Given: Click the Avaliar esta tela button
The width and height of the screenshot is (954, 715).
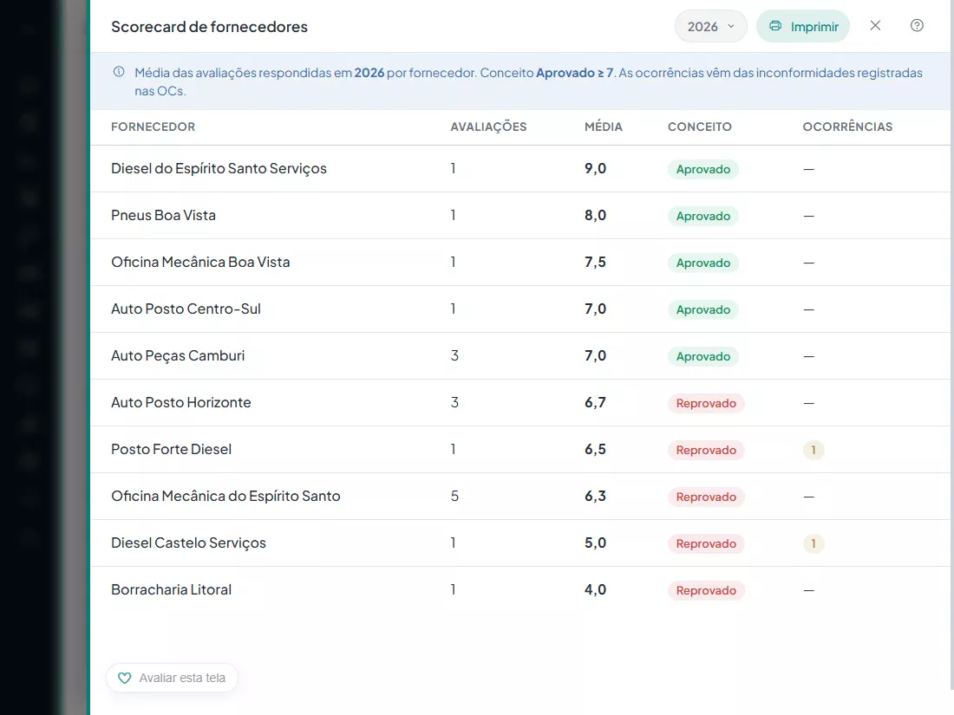Looking at the screenshot, I should [173, 678].
